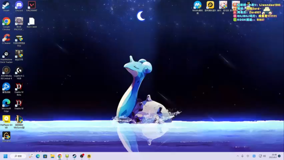Open the shortcut right of CCleaner
Screen dimensions: 284x160
pos(19,40)
